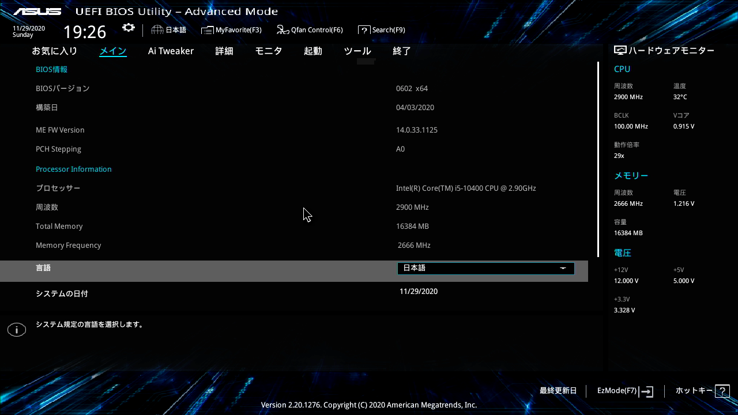
Task: Open the 言語 language dropdown
Action: (x=486, y=268)
